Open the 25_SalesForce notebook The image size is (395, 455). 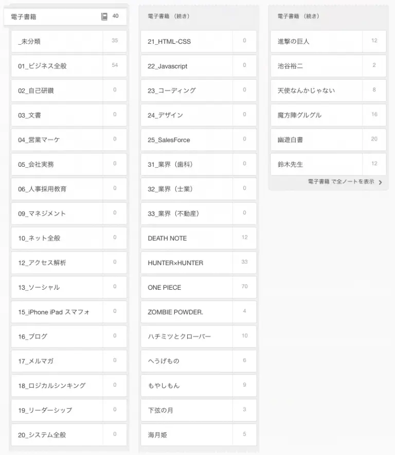[x=186, y=139]
